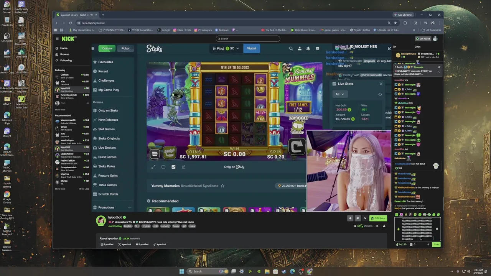Open kyootbot YouTube link
This screenshot has width=491, height=276.
(142, 244)
